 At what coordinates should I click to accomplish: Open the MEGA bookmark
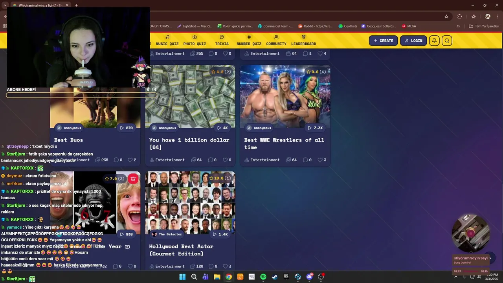(409, 26)
